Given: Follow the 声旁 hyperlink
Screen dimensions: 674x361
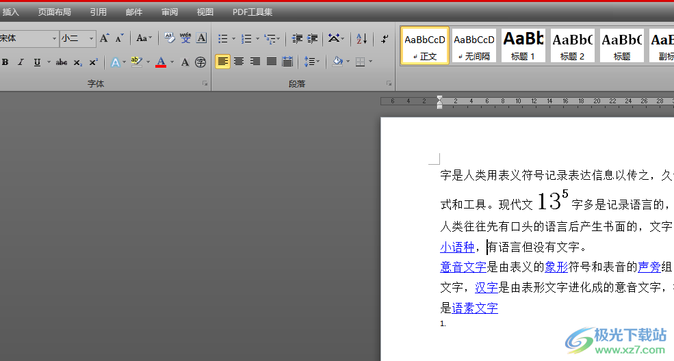Looking at the screenshot, I should point(649,267).
